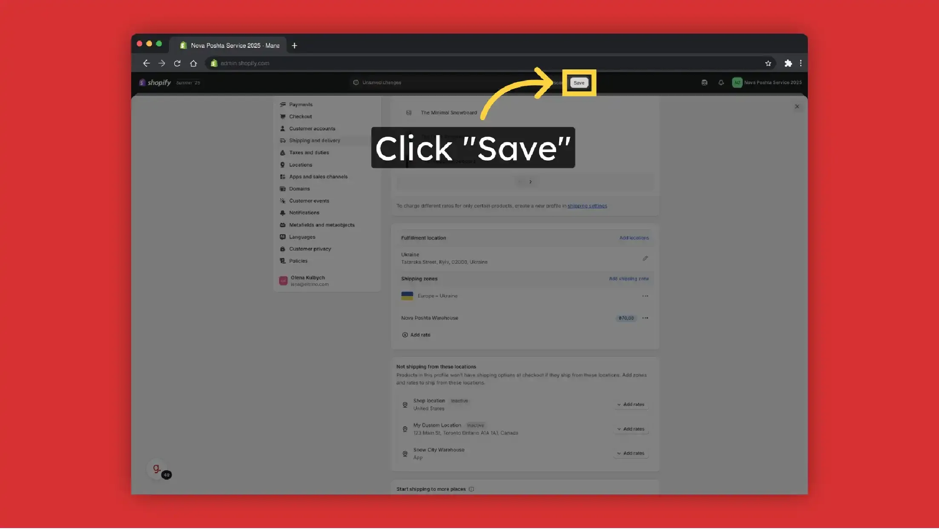
Task: Open browser extensions puzzle icon
Action: [x=788, y=63]
